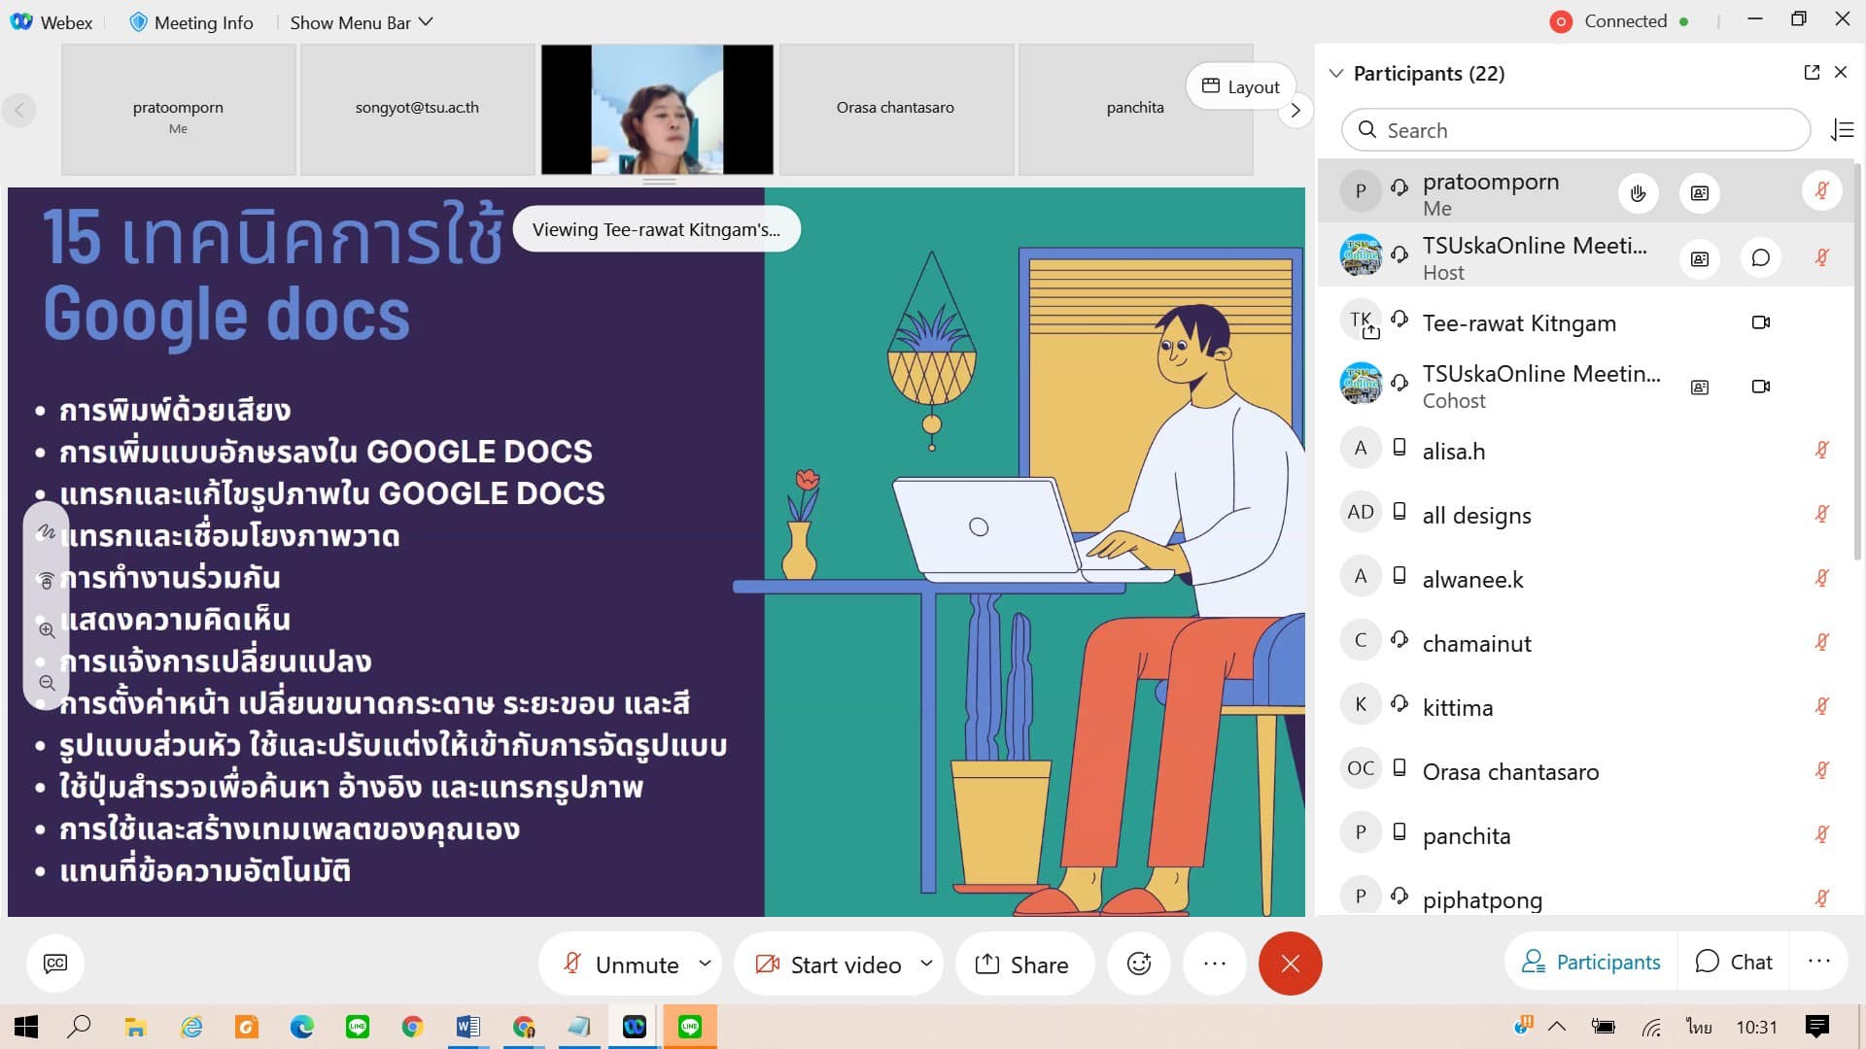Click remote control icon in share toolbar

(x=47, y=581)
